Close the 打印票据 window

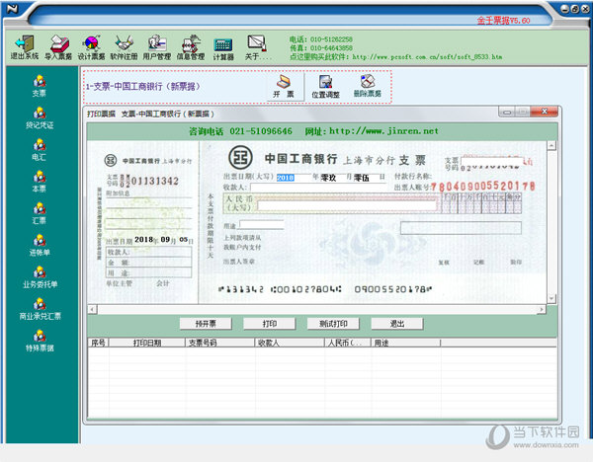[545, 112]
